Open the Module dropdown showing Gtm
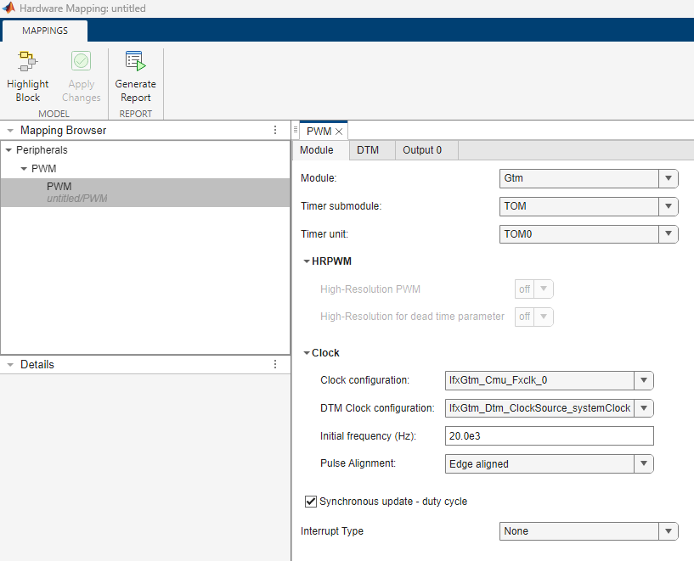The height and width of the screenshot is (561, 694). 589,178
